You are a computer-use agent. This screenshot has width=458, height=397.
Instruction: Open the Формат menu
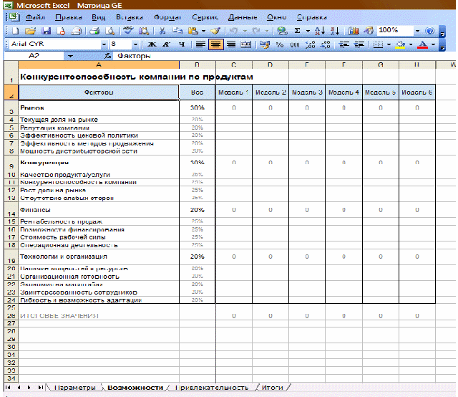click(167, 16)
